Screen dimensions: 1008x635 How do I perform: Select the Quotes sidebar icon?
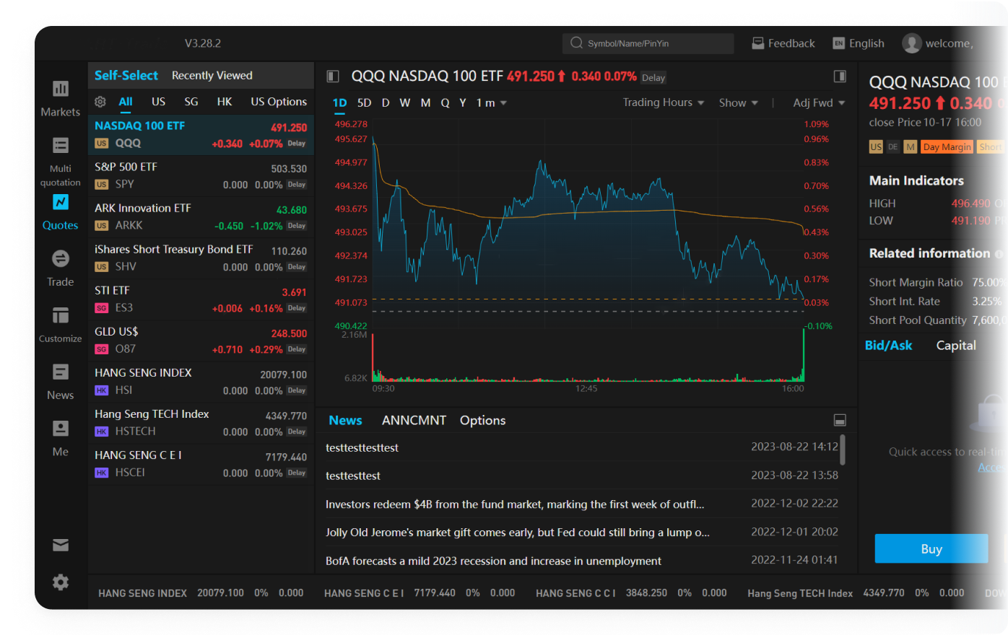coord(61,202)
